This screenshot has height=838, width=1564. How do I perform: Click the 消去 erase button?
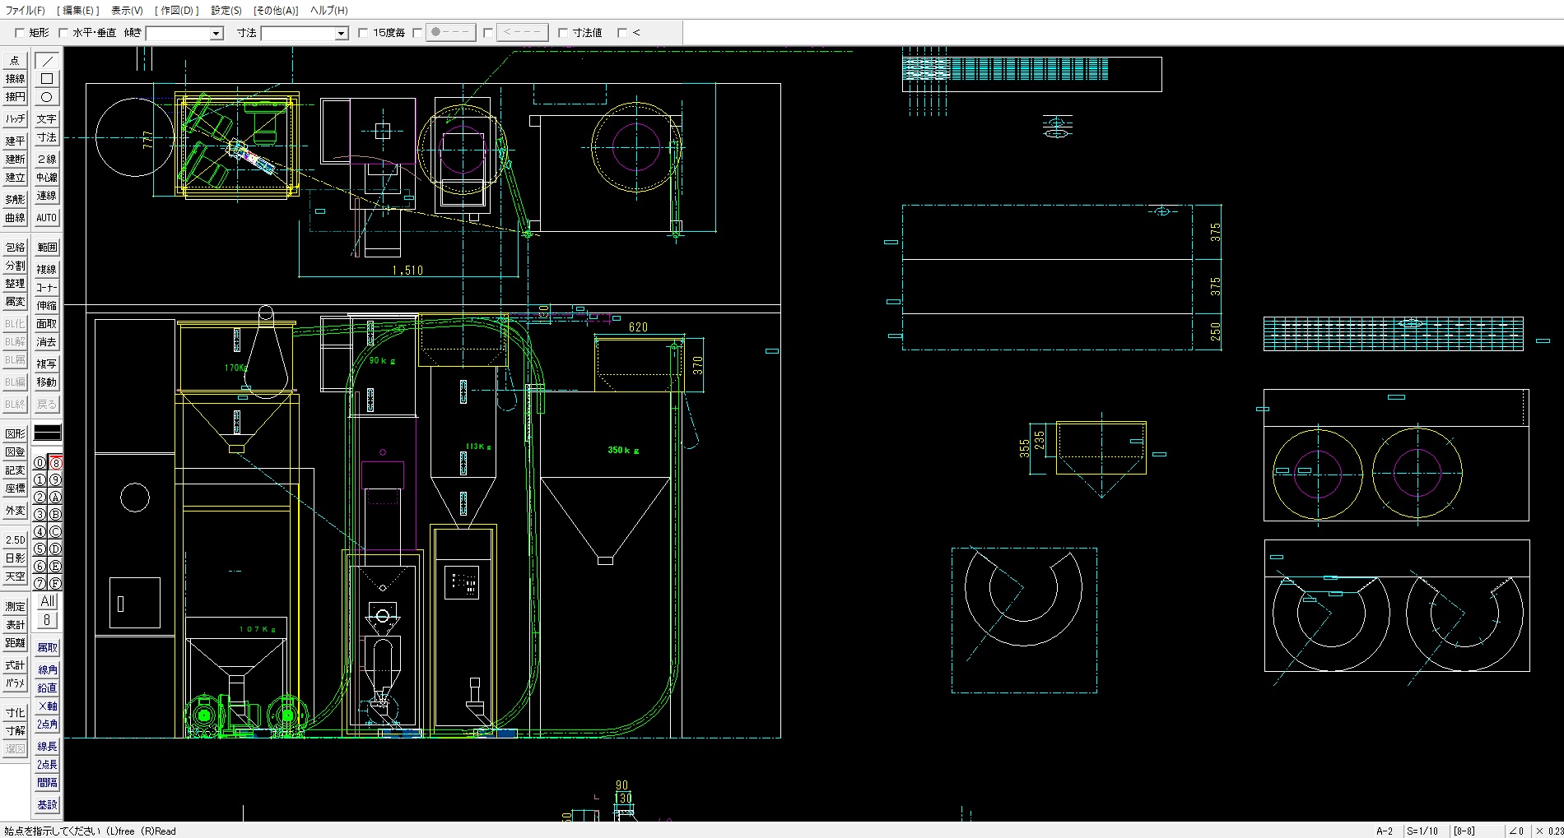[x=47, y=342]
